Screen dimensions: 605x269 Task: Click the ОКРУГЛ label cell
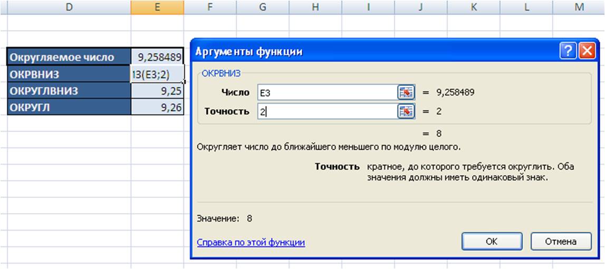69,107
